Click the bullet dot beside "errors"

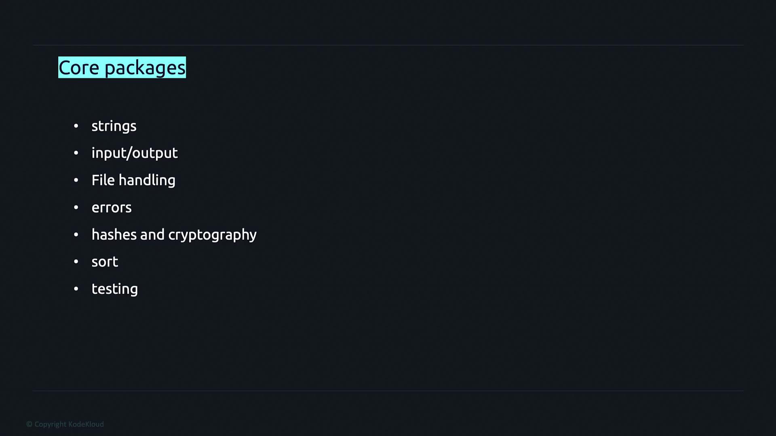point(76,208)
